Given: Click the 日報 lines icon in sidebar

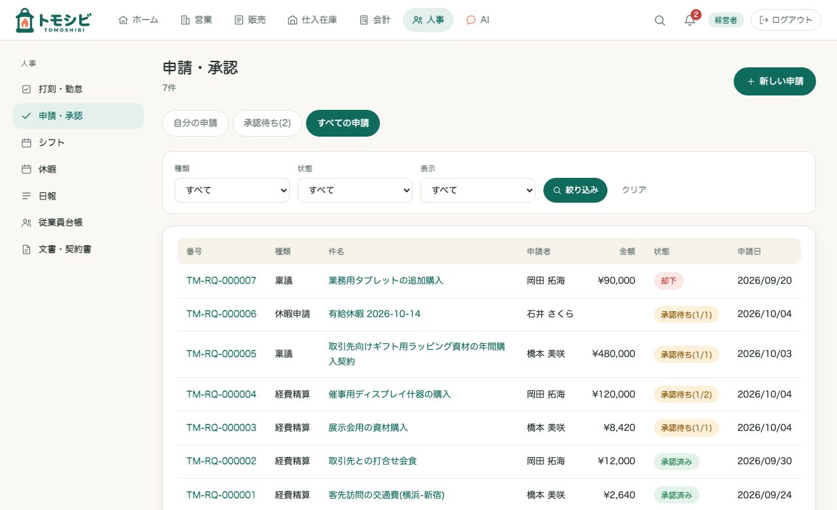Looking at the screenshot, I should click(27, 196).
